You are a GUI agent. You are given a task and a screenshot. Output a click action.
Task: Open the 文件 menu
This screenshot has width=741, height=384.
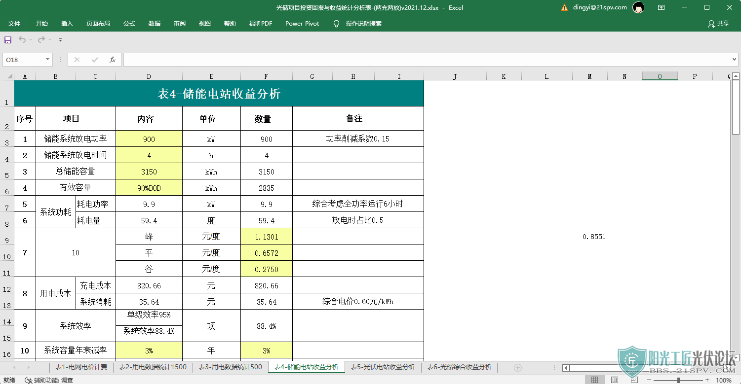[14, 23]
